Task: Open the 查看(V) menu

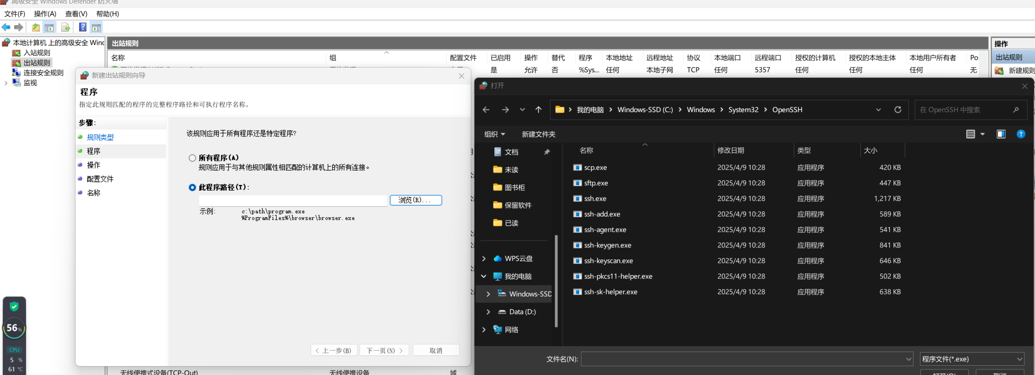Action: click(x=76, y=14)
